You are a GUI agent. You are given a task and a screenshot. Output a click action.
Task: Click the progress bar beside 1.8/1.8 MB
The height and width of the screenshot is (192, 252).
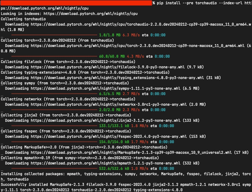click(54, 35)
